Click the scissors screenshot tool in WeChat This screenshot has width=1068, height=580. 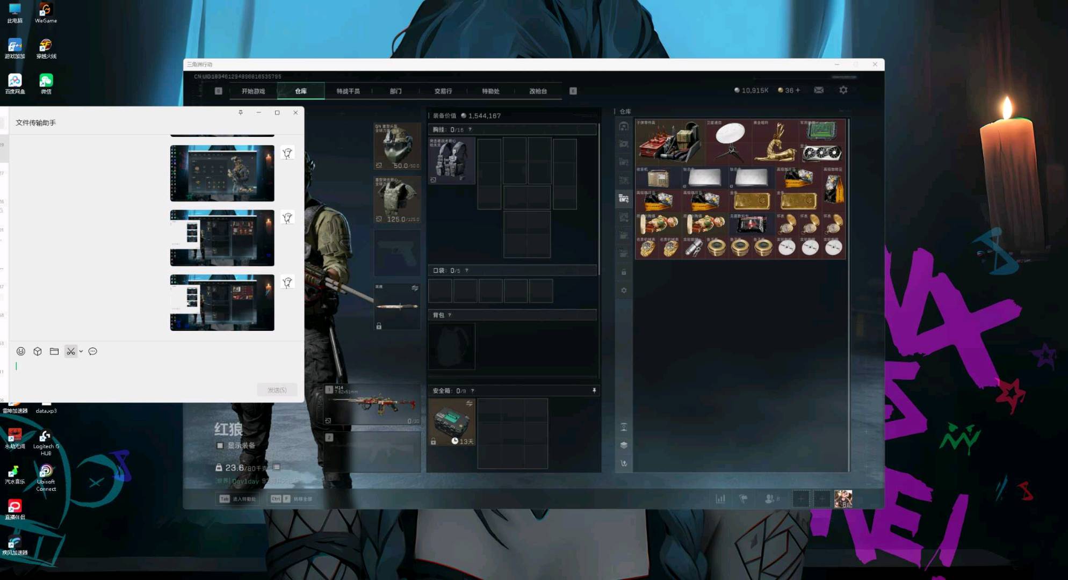point(71,351)
